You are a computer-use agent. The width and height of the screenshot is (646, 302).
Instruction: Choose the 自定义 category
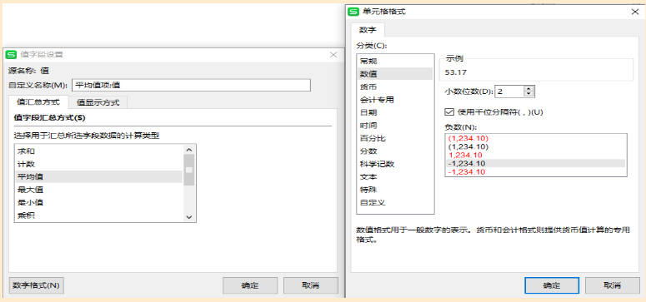(395, 202)
